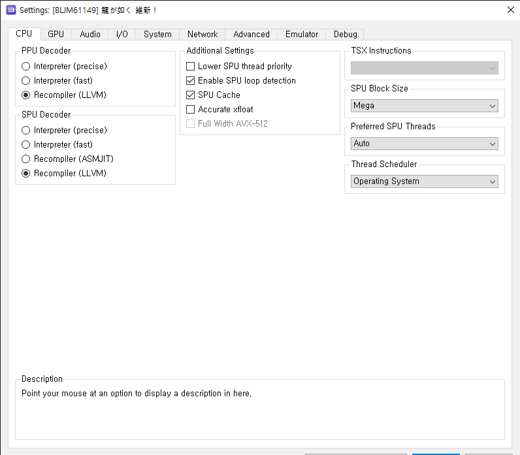This screenshot has height=455, width=520.
Task: Open the Preferred SPU Threads dropdown
Action: (425, 144)
